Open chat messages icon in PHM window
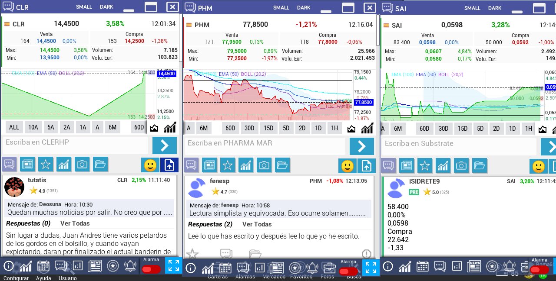This screenshot has width=556, height=281. click(x=192, y=165)
